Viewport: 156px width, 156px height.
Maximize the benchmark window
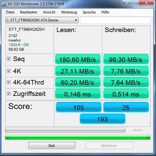coord(135,2)
